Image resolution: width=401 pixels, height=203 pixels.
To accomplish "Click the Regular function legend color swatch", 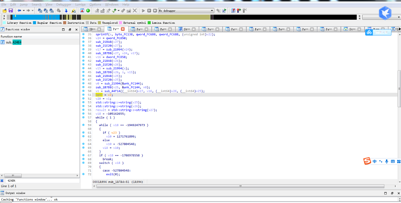I will pyautogui.click(x=34, y=23).
